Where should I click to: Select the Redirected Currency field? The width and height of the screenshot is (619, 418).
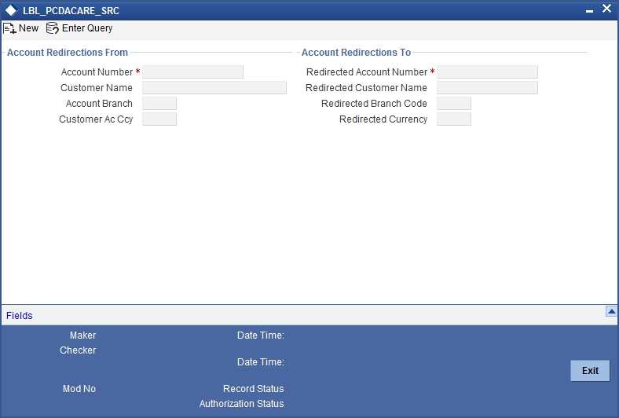coord(454,119)
